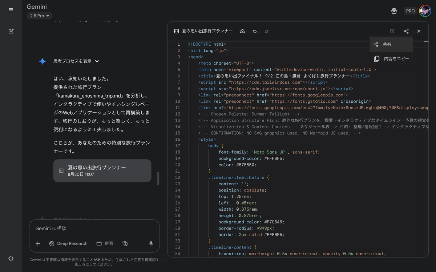
Task: Click the tailwindcss script line
Action: tap(263, 82)
